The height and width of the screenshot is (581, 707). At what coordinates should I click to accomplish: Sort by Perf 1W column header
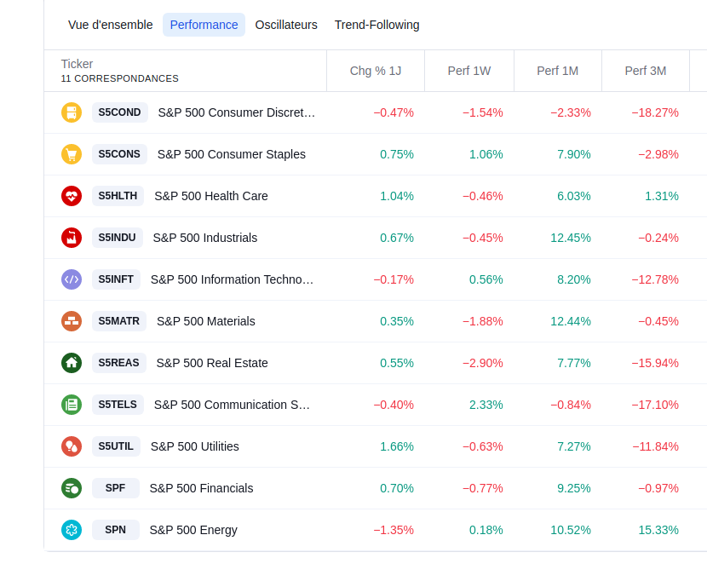click(469, 71)
